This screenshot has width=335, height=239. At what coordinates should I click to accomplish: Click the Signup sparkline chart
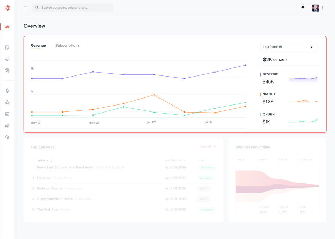(x=303, y=101)
